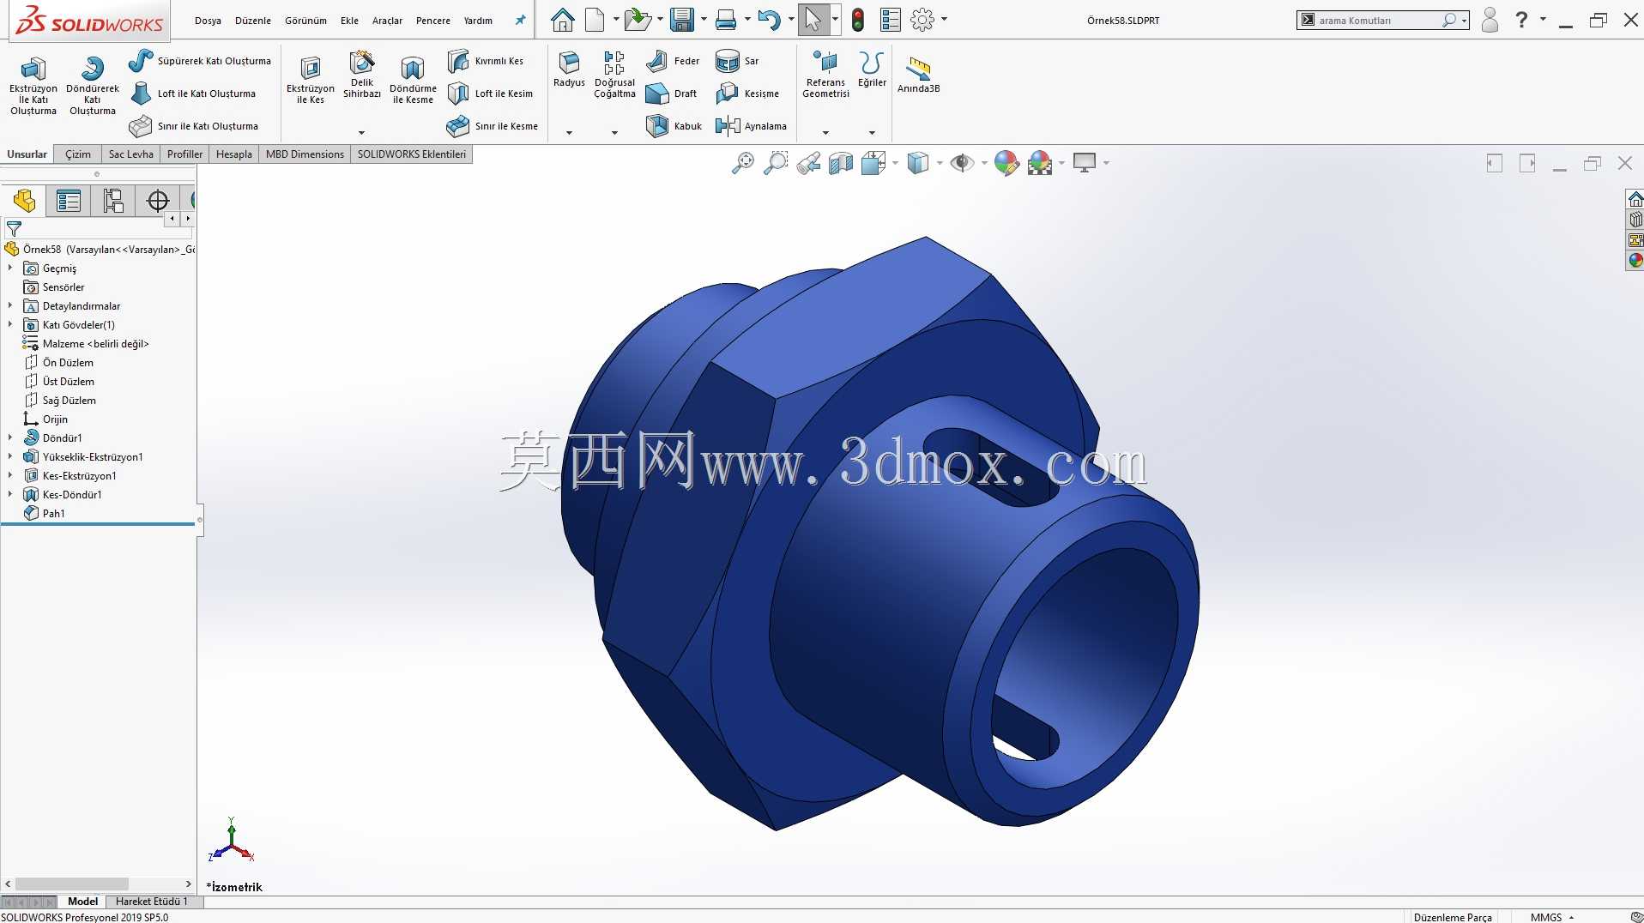Open Doğrusal Çoğaltma dropdown arrow

click(x=614, y=133)
